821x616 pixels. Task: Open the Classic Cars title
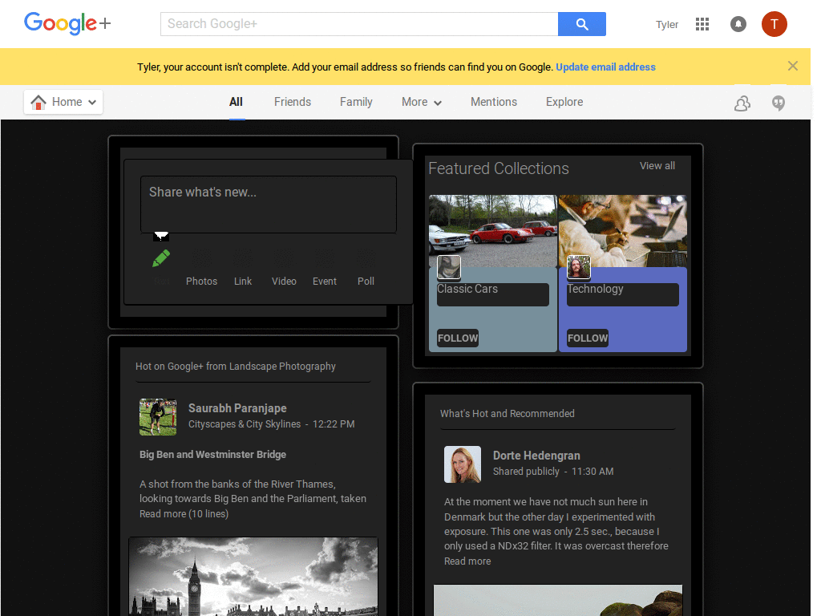467,289
